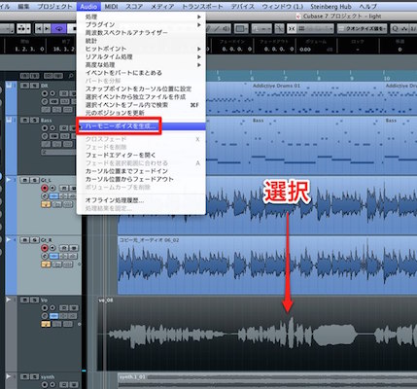Disable record on the Gt_R track
Screen dimensions: 417x389
point(45,248)
